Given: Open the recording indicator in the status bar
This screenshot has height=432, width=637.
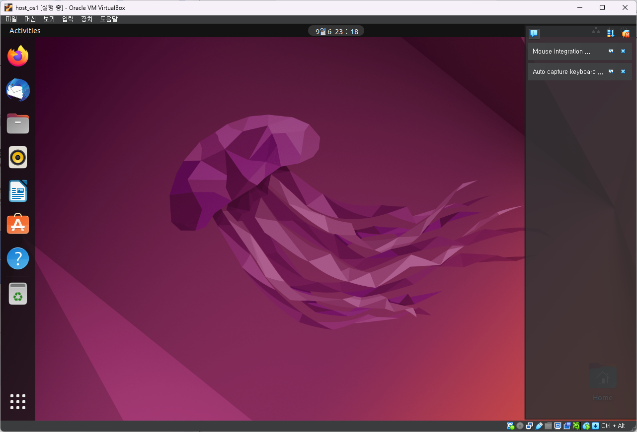Looking at the screenshot, I should click(567, 426).
